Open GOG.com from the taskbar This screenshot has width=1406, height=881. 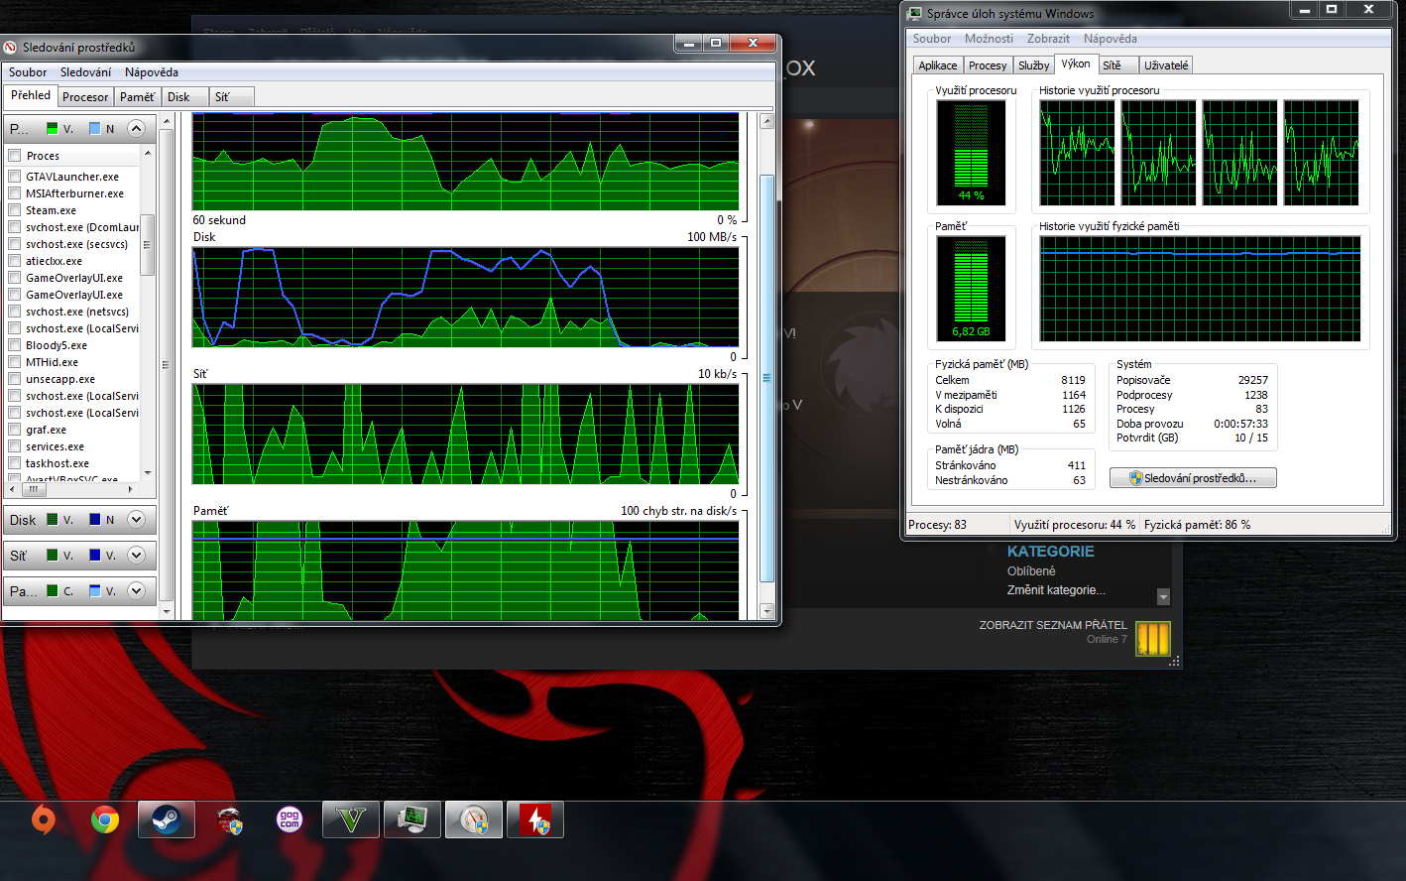point(289,820)
